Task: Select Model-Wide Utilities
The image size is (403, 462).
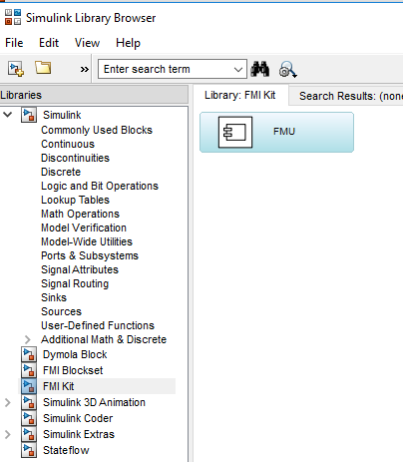Action: (87, 241)
